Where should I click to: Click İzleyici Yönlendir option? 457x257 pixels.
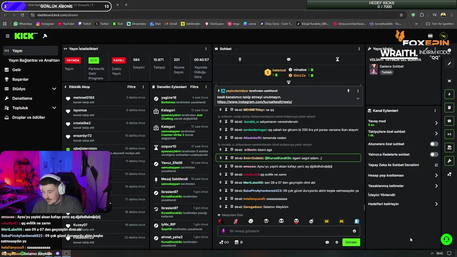[382, 195]
